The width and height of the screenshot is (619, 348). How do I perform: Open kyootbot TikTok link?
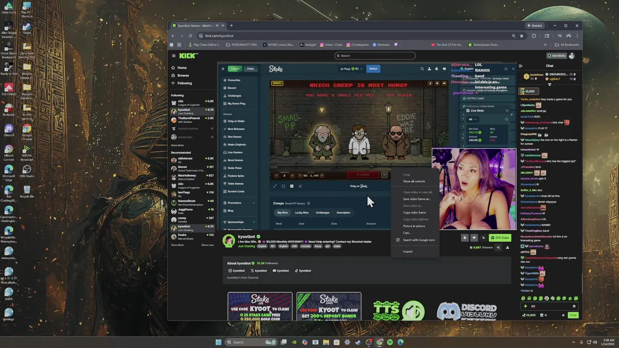[x=303, y=271]
